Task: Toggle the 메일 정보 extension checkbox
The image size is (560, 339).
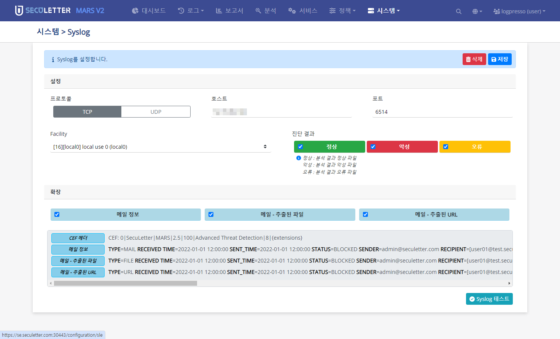Action: pyautogui.click(x=57, y=215)
